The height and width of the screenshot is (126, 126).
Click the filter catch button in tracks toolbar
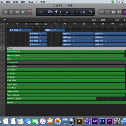[5, 20]
